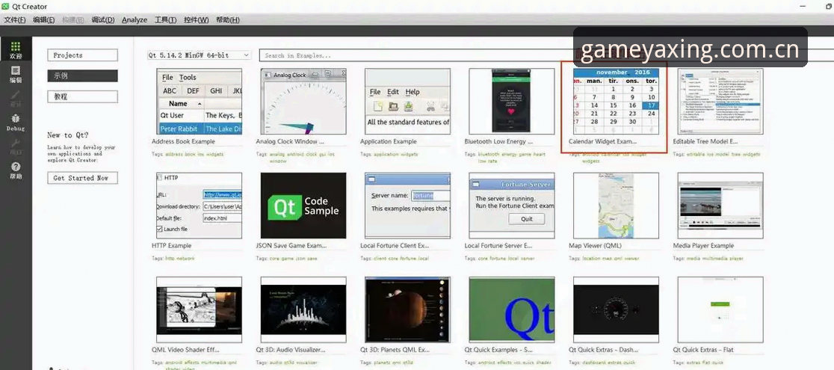The image size is (834, 370).
Task: Click the Application Example title text
Action: pos(389,141)
